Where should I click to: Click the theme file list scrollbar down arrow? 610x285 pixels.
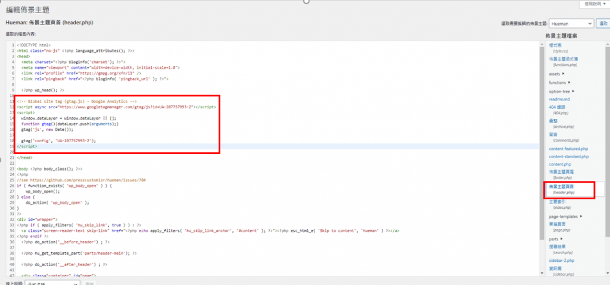click(608, 273)
